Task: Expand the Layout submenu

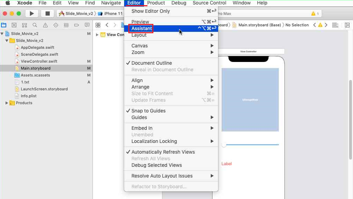Action: pyautogui.click(x=171, y=35)
